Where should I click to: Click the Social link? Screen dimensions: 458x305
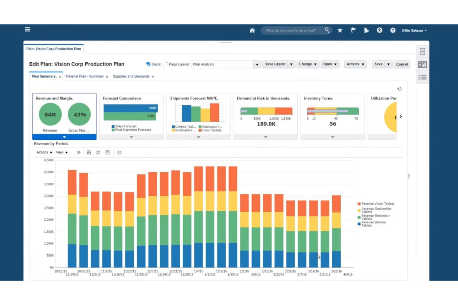point(156,64)
